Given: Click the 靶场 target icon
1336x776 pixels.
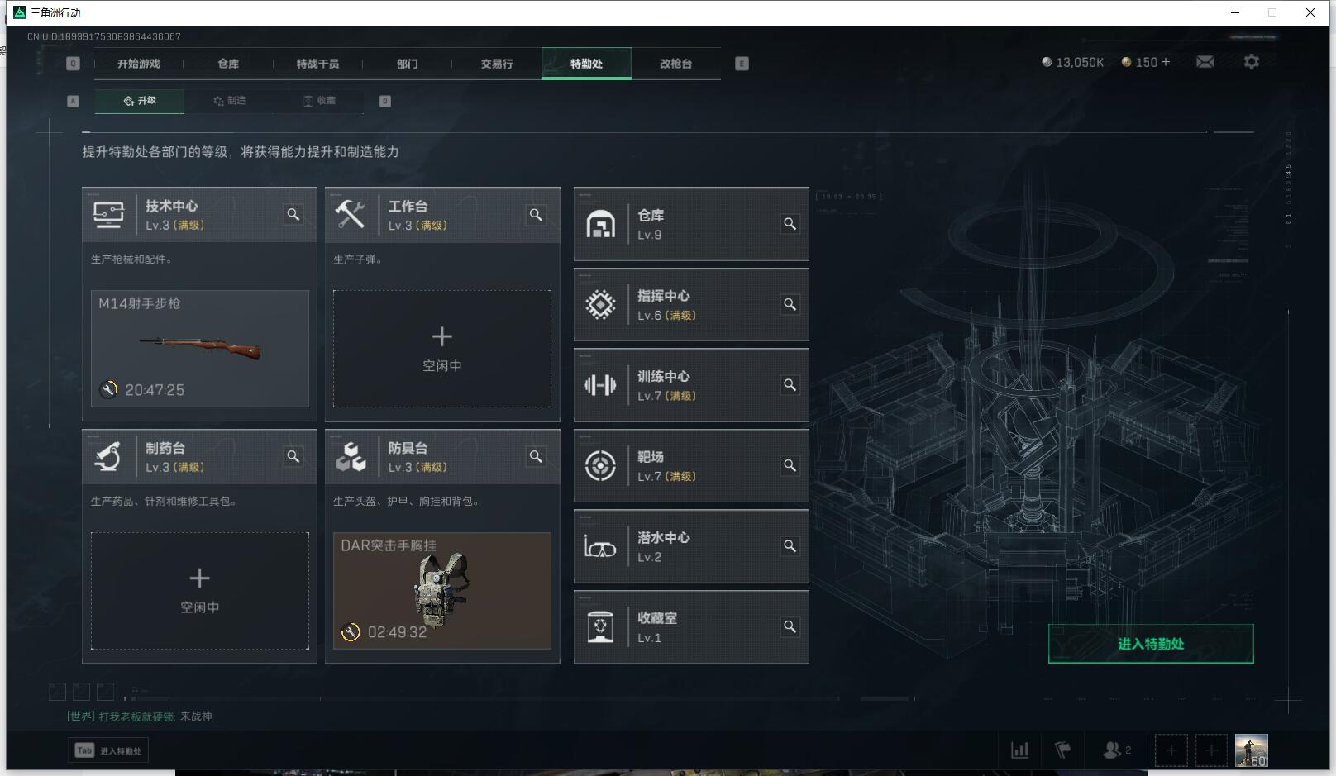Looking at the screenshot, I should [x=600, y=466].
